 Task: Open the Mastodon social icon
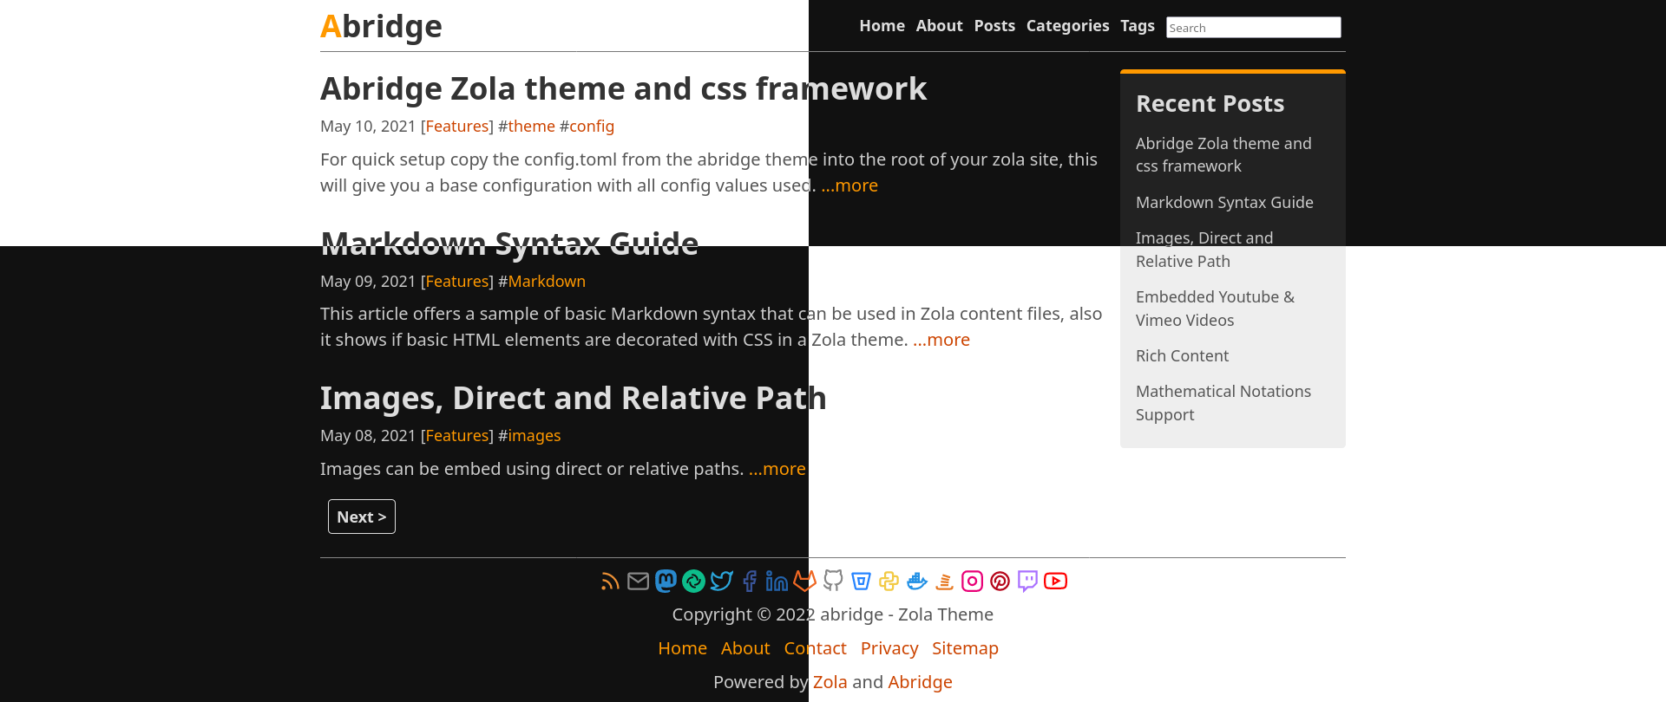pyautogui.click(x=666, y=581)
